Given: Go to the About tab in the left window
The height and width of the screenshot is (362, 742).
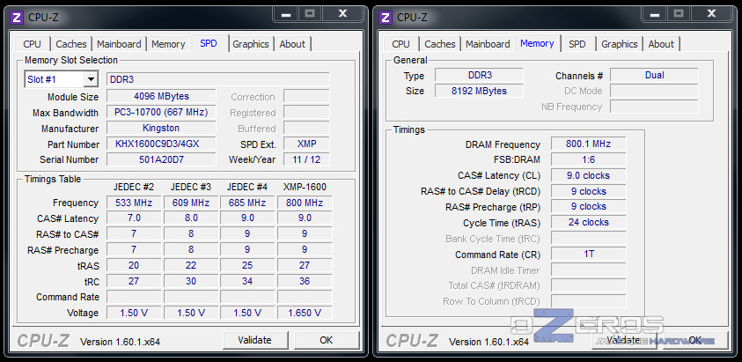Looking at the screenshot, I should tap(292, 44).
